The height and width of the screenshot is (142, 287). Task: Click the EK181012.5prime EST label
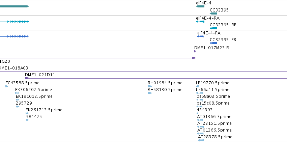34,96
